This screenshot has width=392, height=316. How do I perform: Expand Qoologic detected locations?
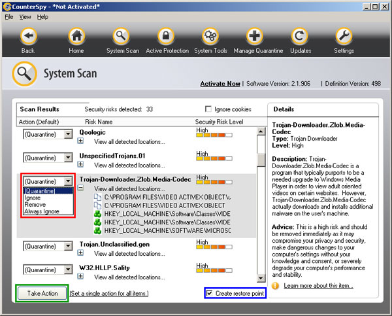pyautogui.click(x=80, y=141)
